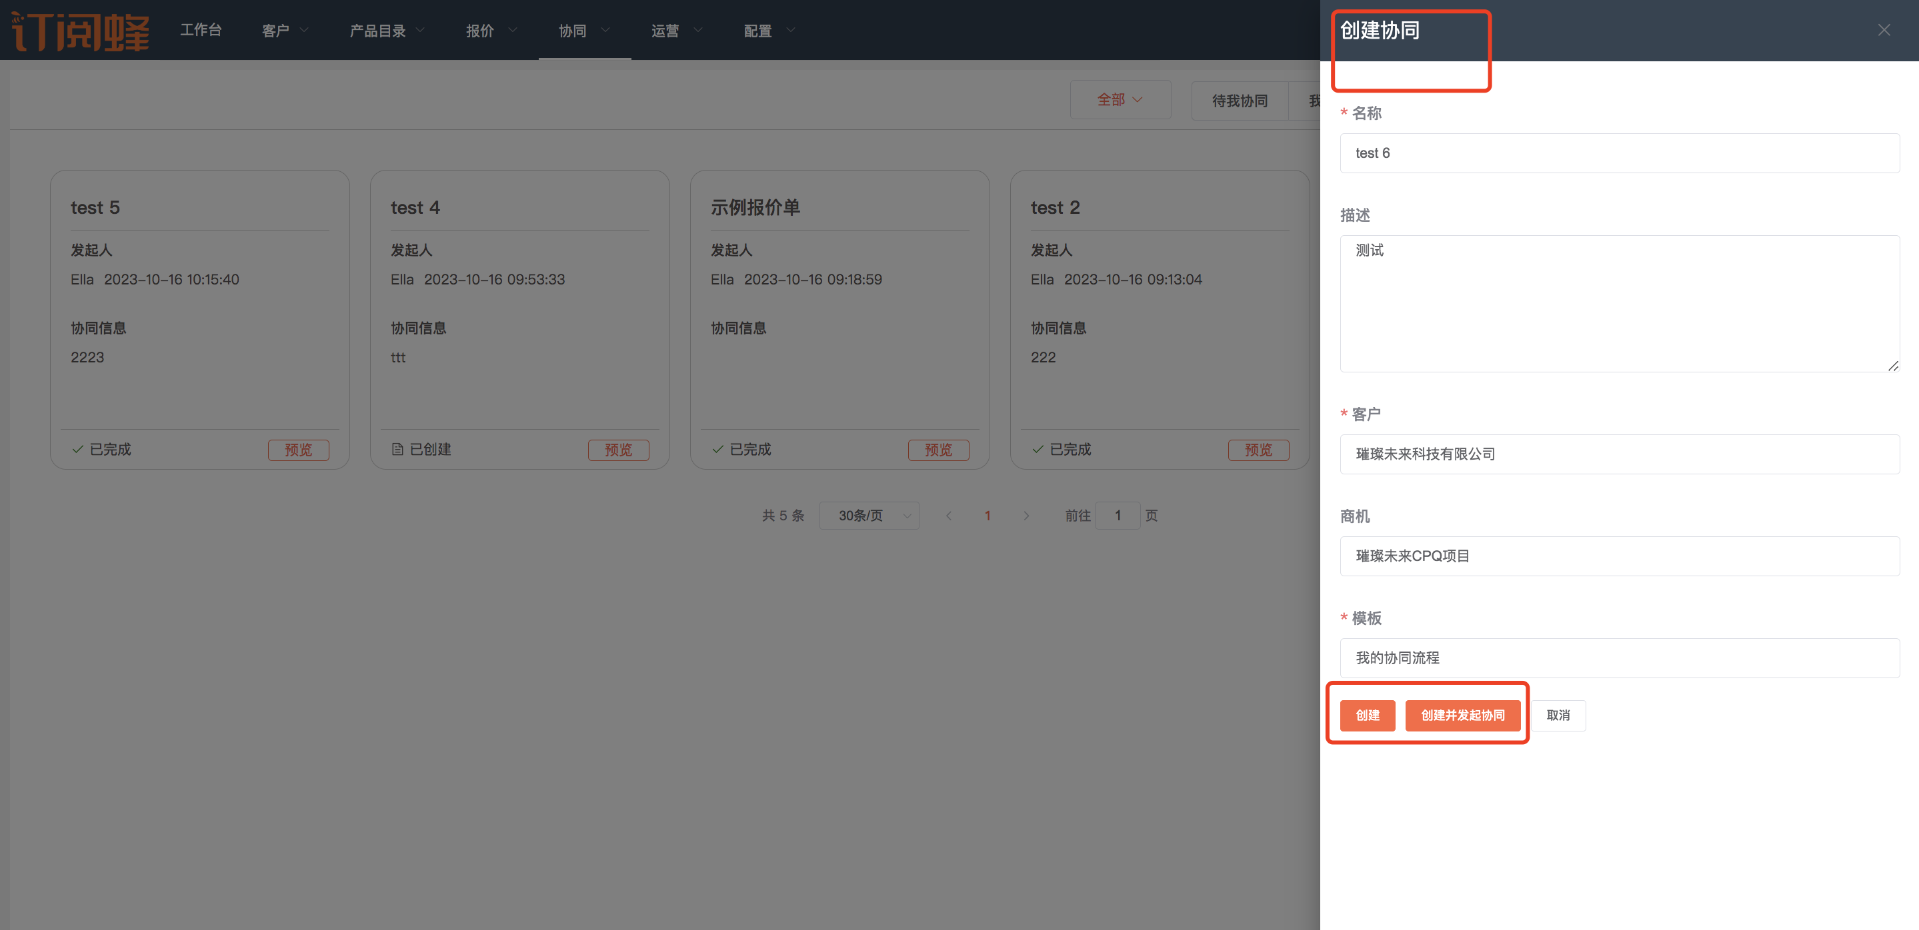1919x930 pixels.
Task: Open the 全部 filter dropdown
Action: point(1120,100)
